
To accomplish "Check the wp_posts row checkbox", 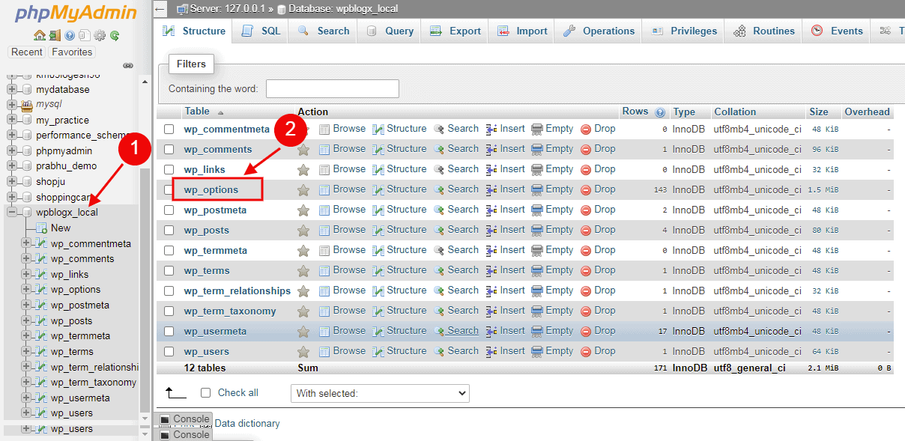I will pyautogui.click(x=169, y=230).
